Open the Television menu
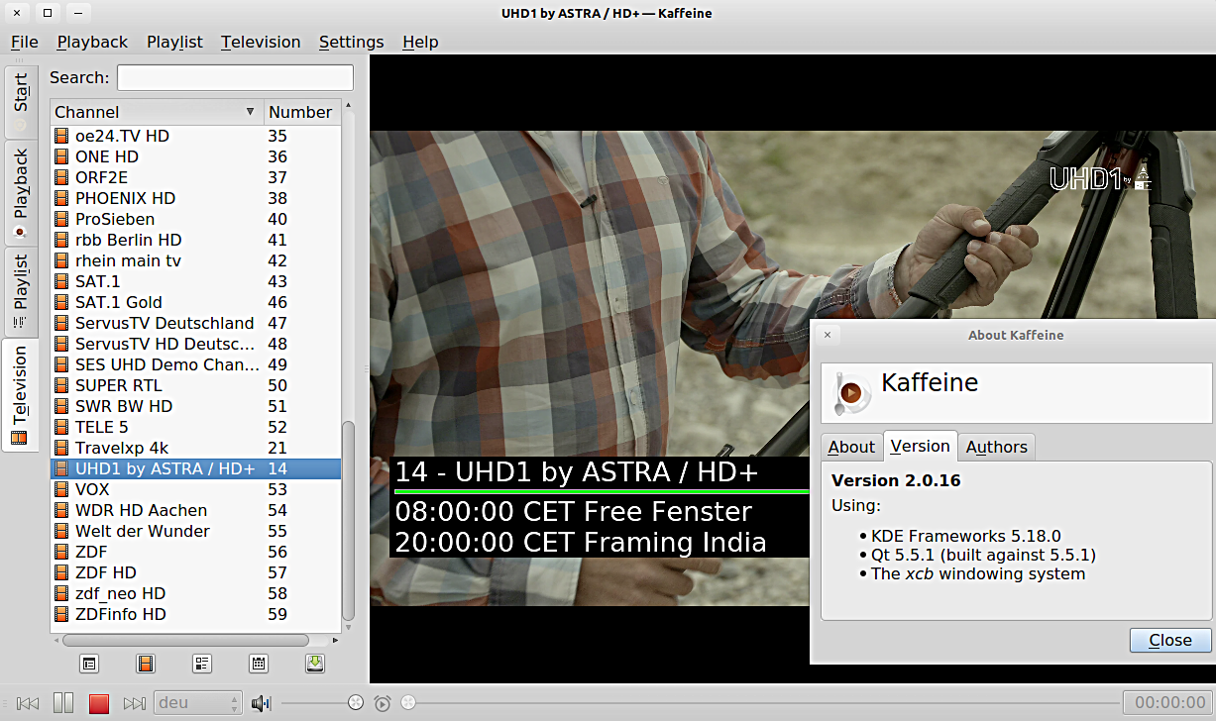The width and height of the screenshot is (1216, 721). (x=261, y=42)
